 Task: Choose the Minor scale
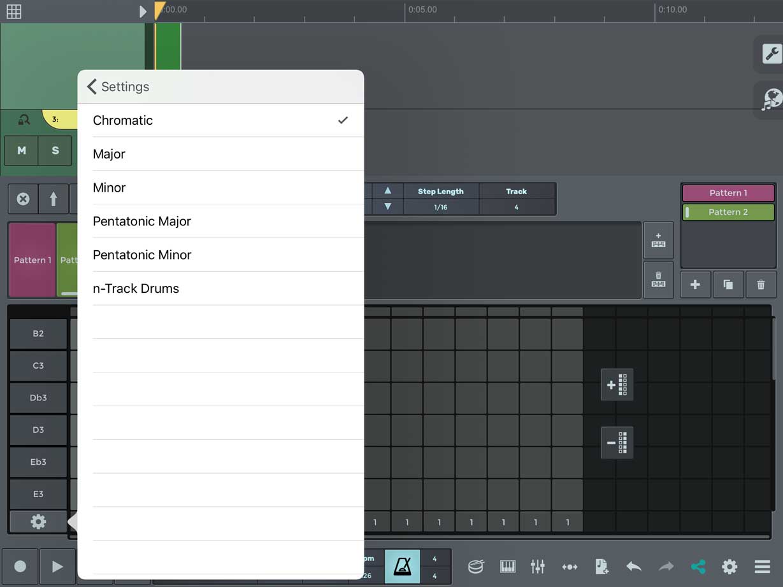[x=220, y=188]
